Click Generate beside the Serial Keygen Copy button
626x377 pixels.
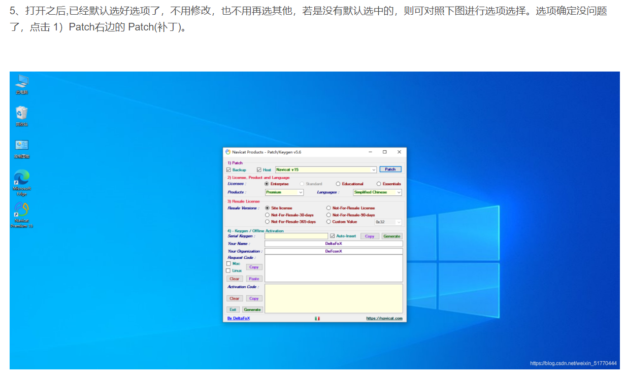point(392,236)
